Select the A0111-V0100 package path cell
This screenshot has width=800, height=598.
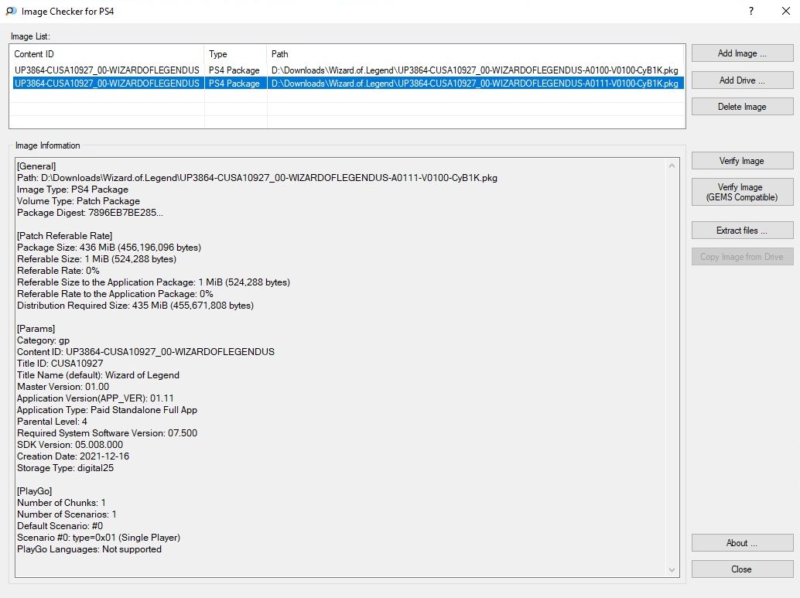[475, 84]
